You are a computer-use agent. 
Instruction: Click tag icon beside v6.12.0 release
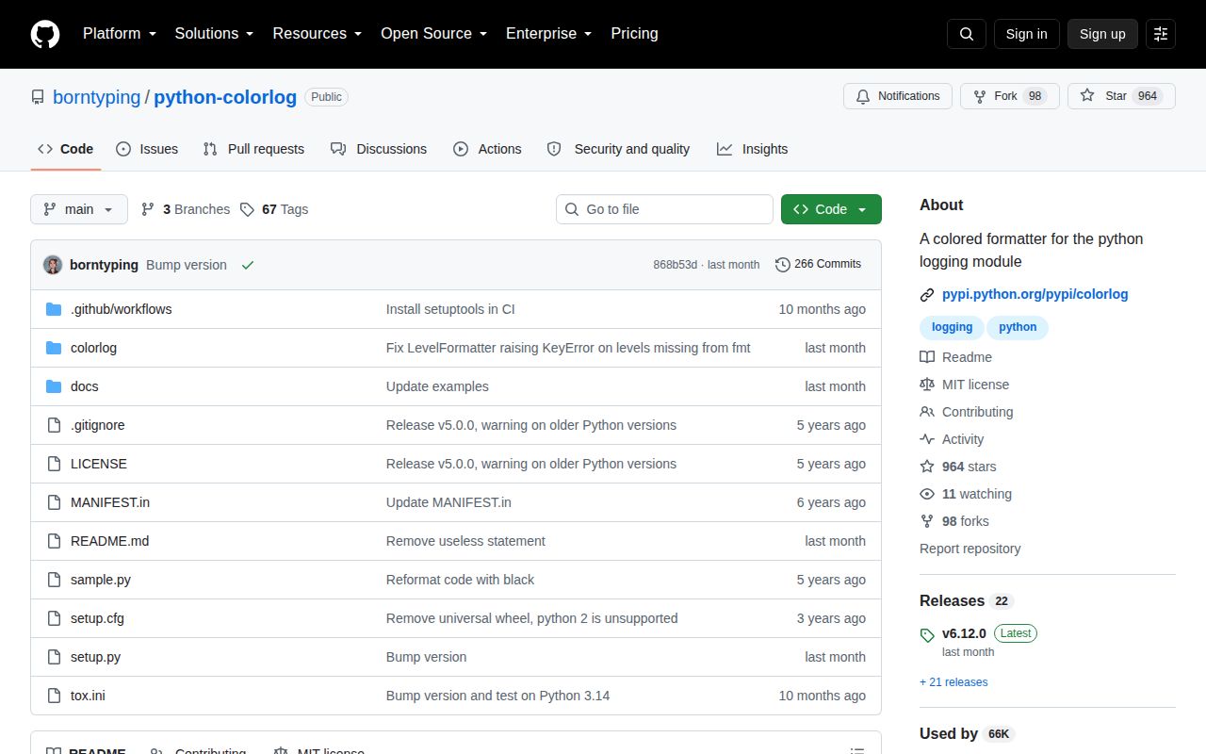pyautogui.click(x=927, y=635)
